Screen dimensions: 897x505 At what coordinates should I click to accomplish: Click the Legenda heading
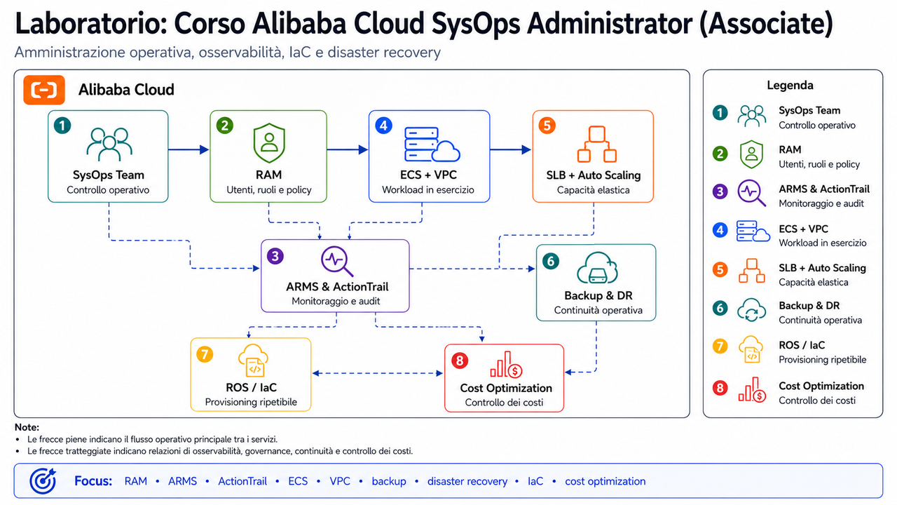coord(790,86)
